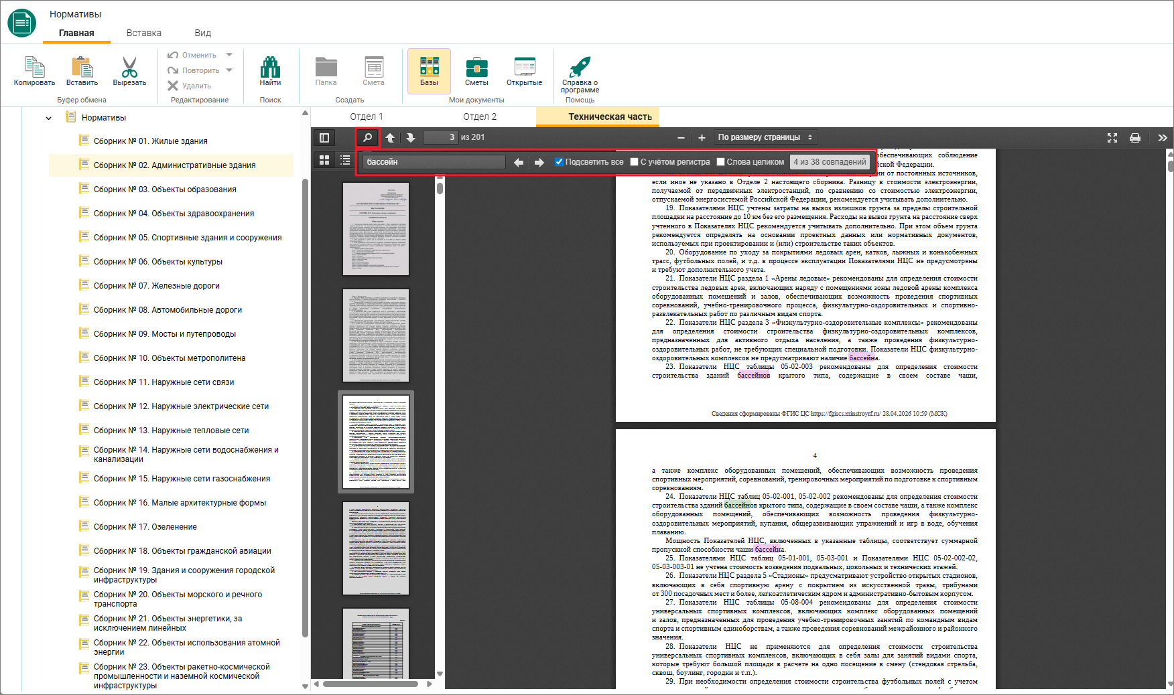This screenshot has height=695, width=1174.
Task: Collapse the Нормативы tree node
Action: pos(48,119)
